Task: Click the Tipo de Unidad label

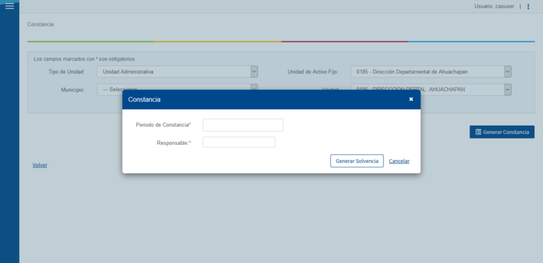Action: click(x=67, y=72)
